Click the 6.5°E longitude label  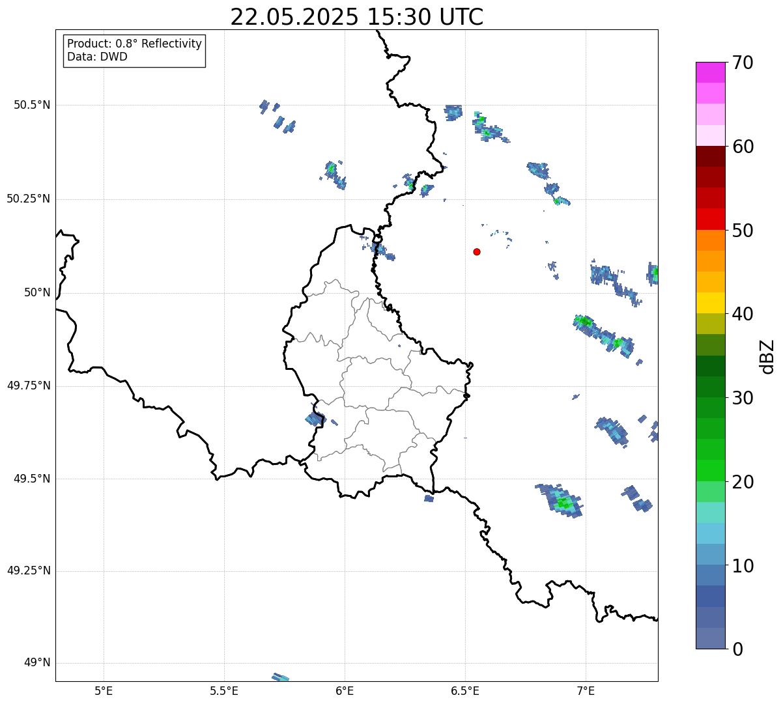[465, 691]
